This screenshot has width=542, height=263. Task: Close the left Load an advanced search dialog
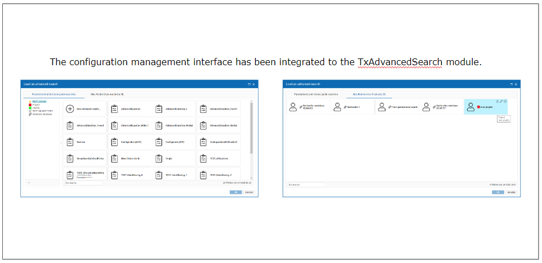coord(254,84)
